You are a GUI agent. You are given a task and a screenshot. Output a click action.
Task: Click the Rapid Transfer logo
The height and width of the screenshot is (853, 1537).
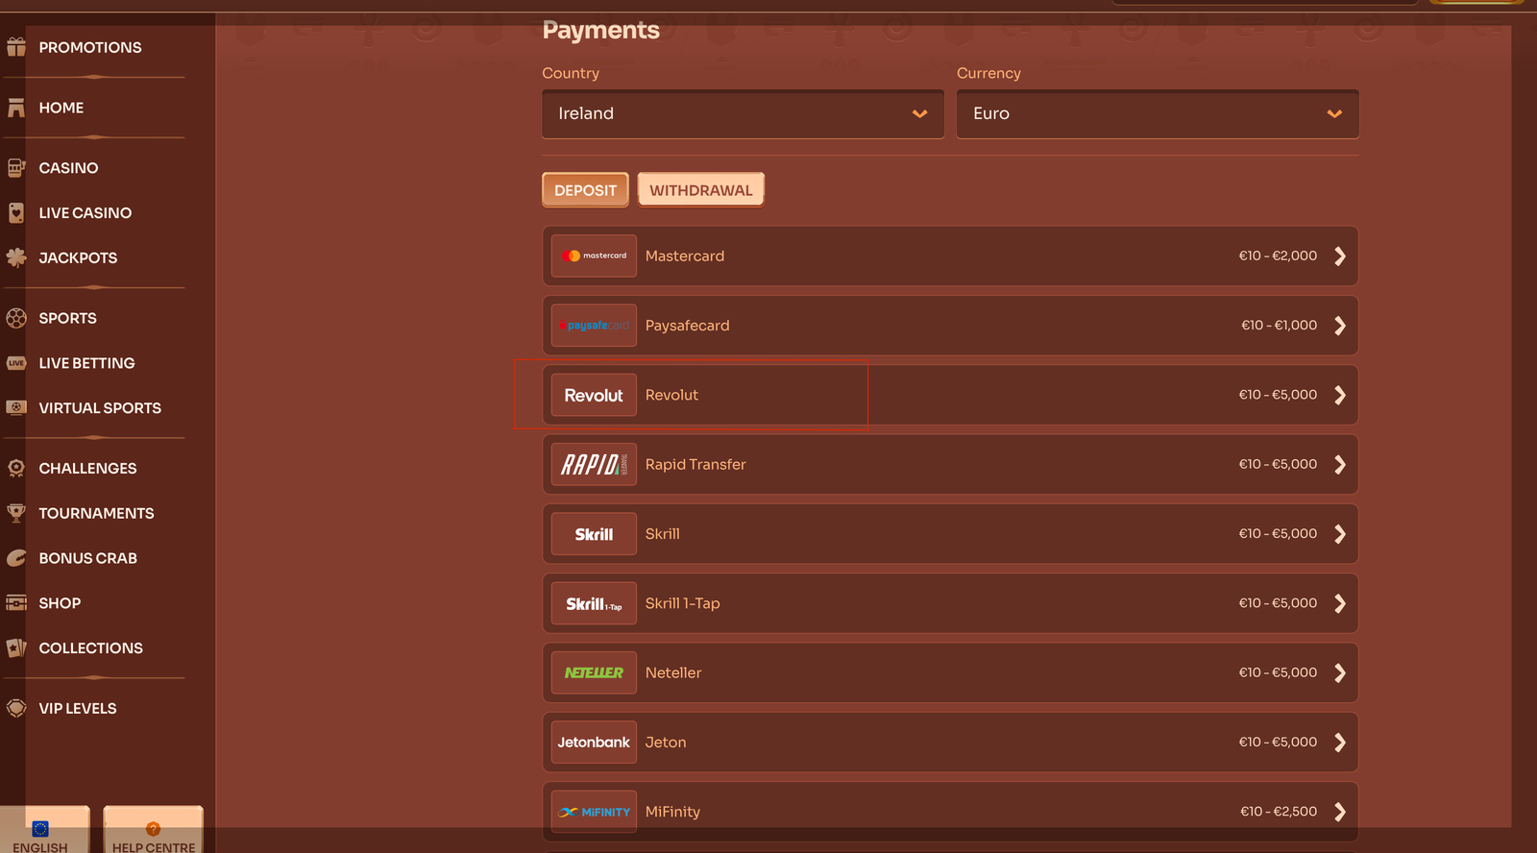pos(594,465)
